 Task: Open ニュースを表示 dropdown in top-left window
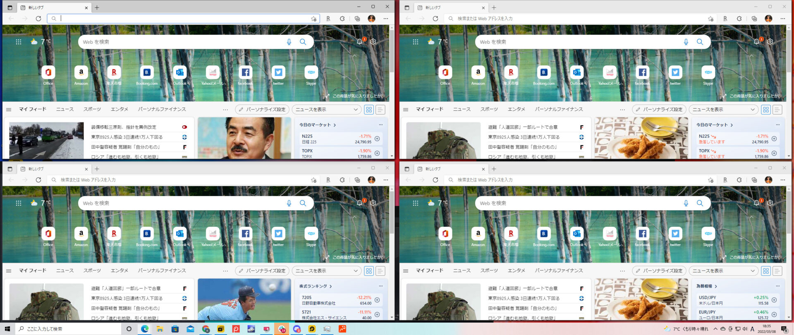coord(327,110)
